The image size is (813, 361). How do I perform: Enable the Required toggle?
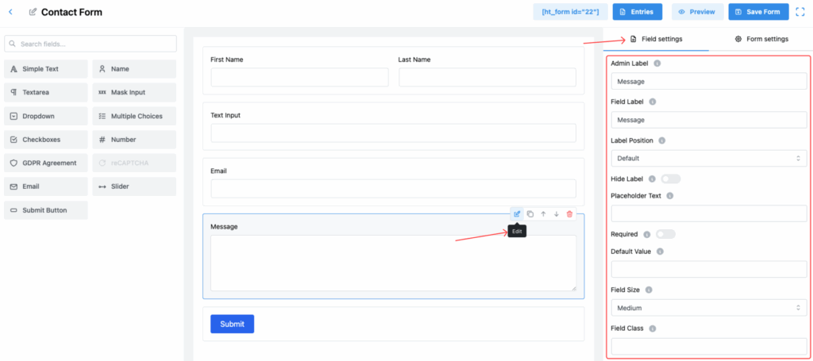point(665,234)
